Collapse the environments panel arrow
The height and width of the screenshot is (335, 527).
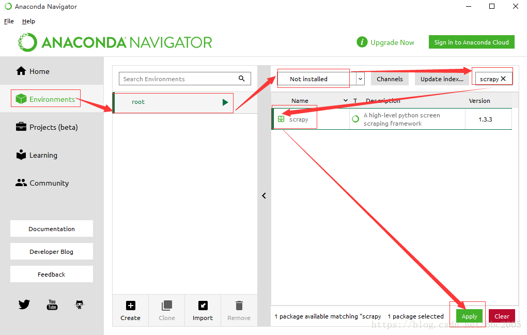coord(264,196)
